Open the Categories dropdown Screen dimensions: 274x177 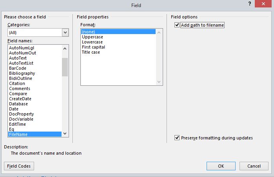click(65, 33)
